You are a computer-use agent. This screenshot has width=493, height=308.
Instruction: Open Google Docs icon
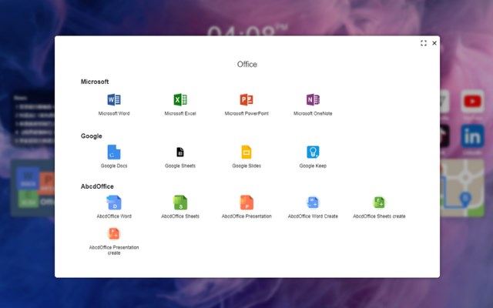pyautogui.click(x=114, y=152)
